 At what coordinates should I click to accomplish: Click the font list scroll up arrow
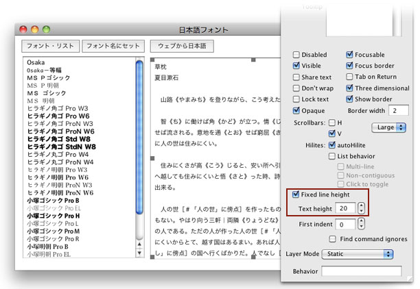pyautogui.click(x=139, y=244)
